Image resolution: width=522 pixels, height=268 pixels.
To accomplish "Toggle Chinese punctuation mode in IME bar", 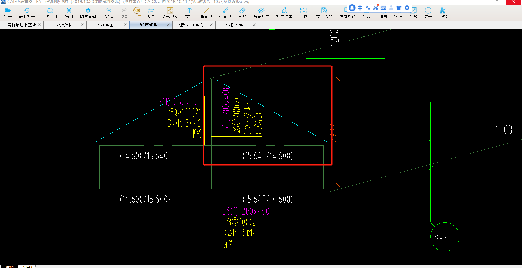I will click(x=368, y=8).
